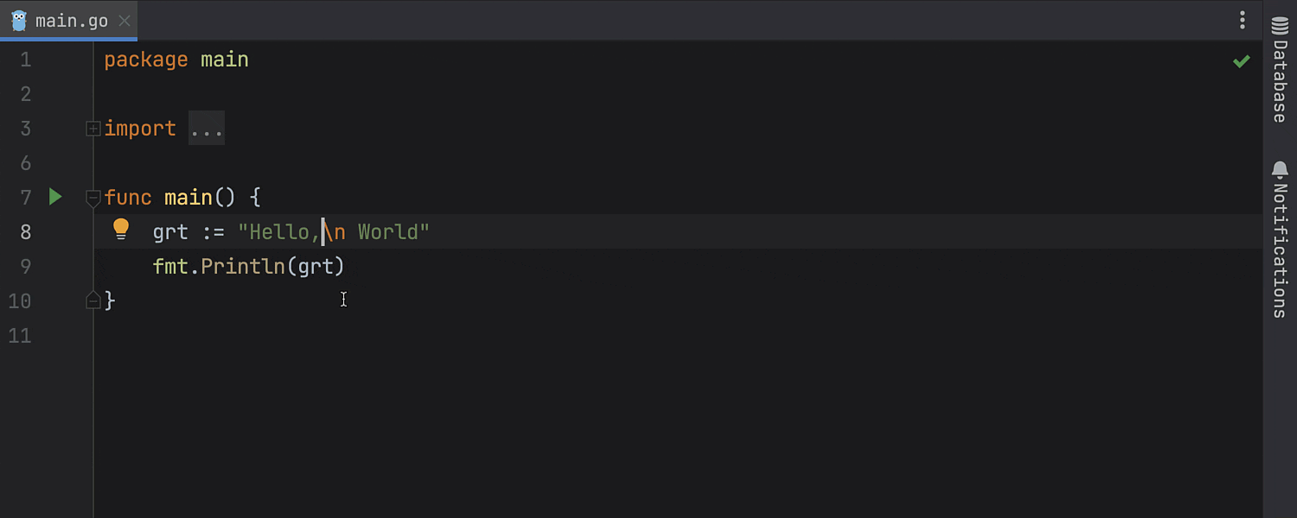This screenshot has height=518, width=1297.
Task: Run main function via green gutter arrow
Action: point(55,197)
